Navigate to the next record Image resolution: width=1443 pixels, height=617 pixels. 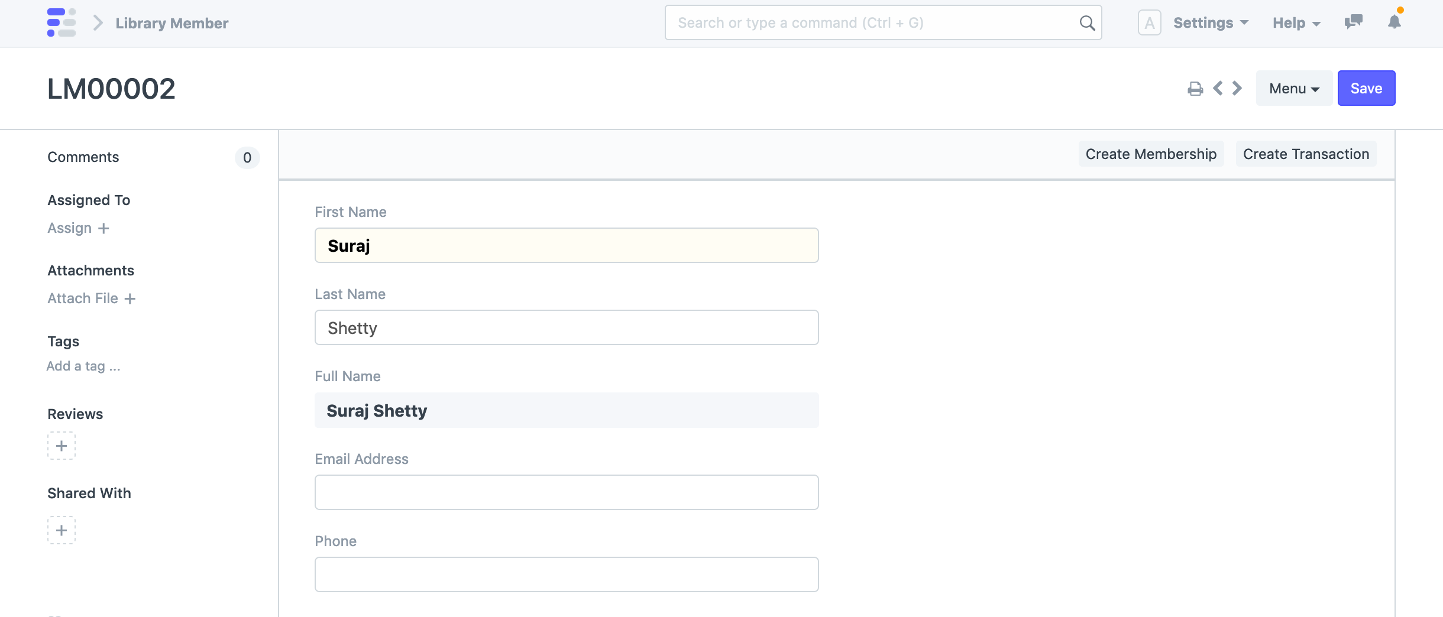tap(1236, 88)
